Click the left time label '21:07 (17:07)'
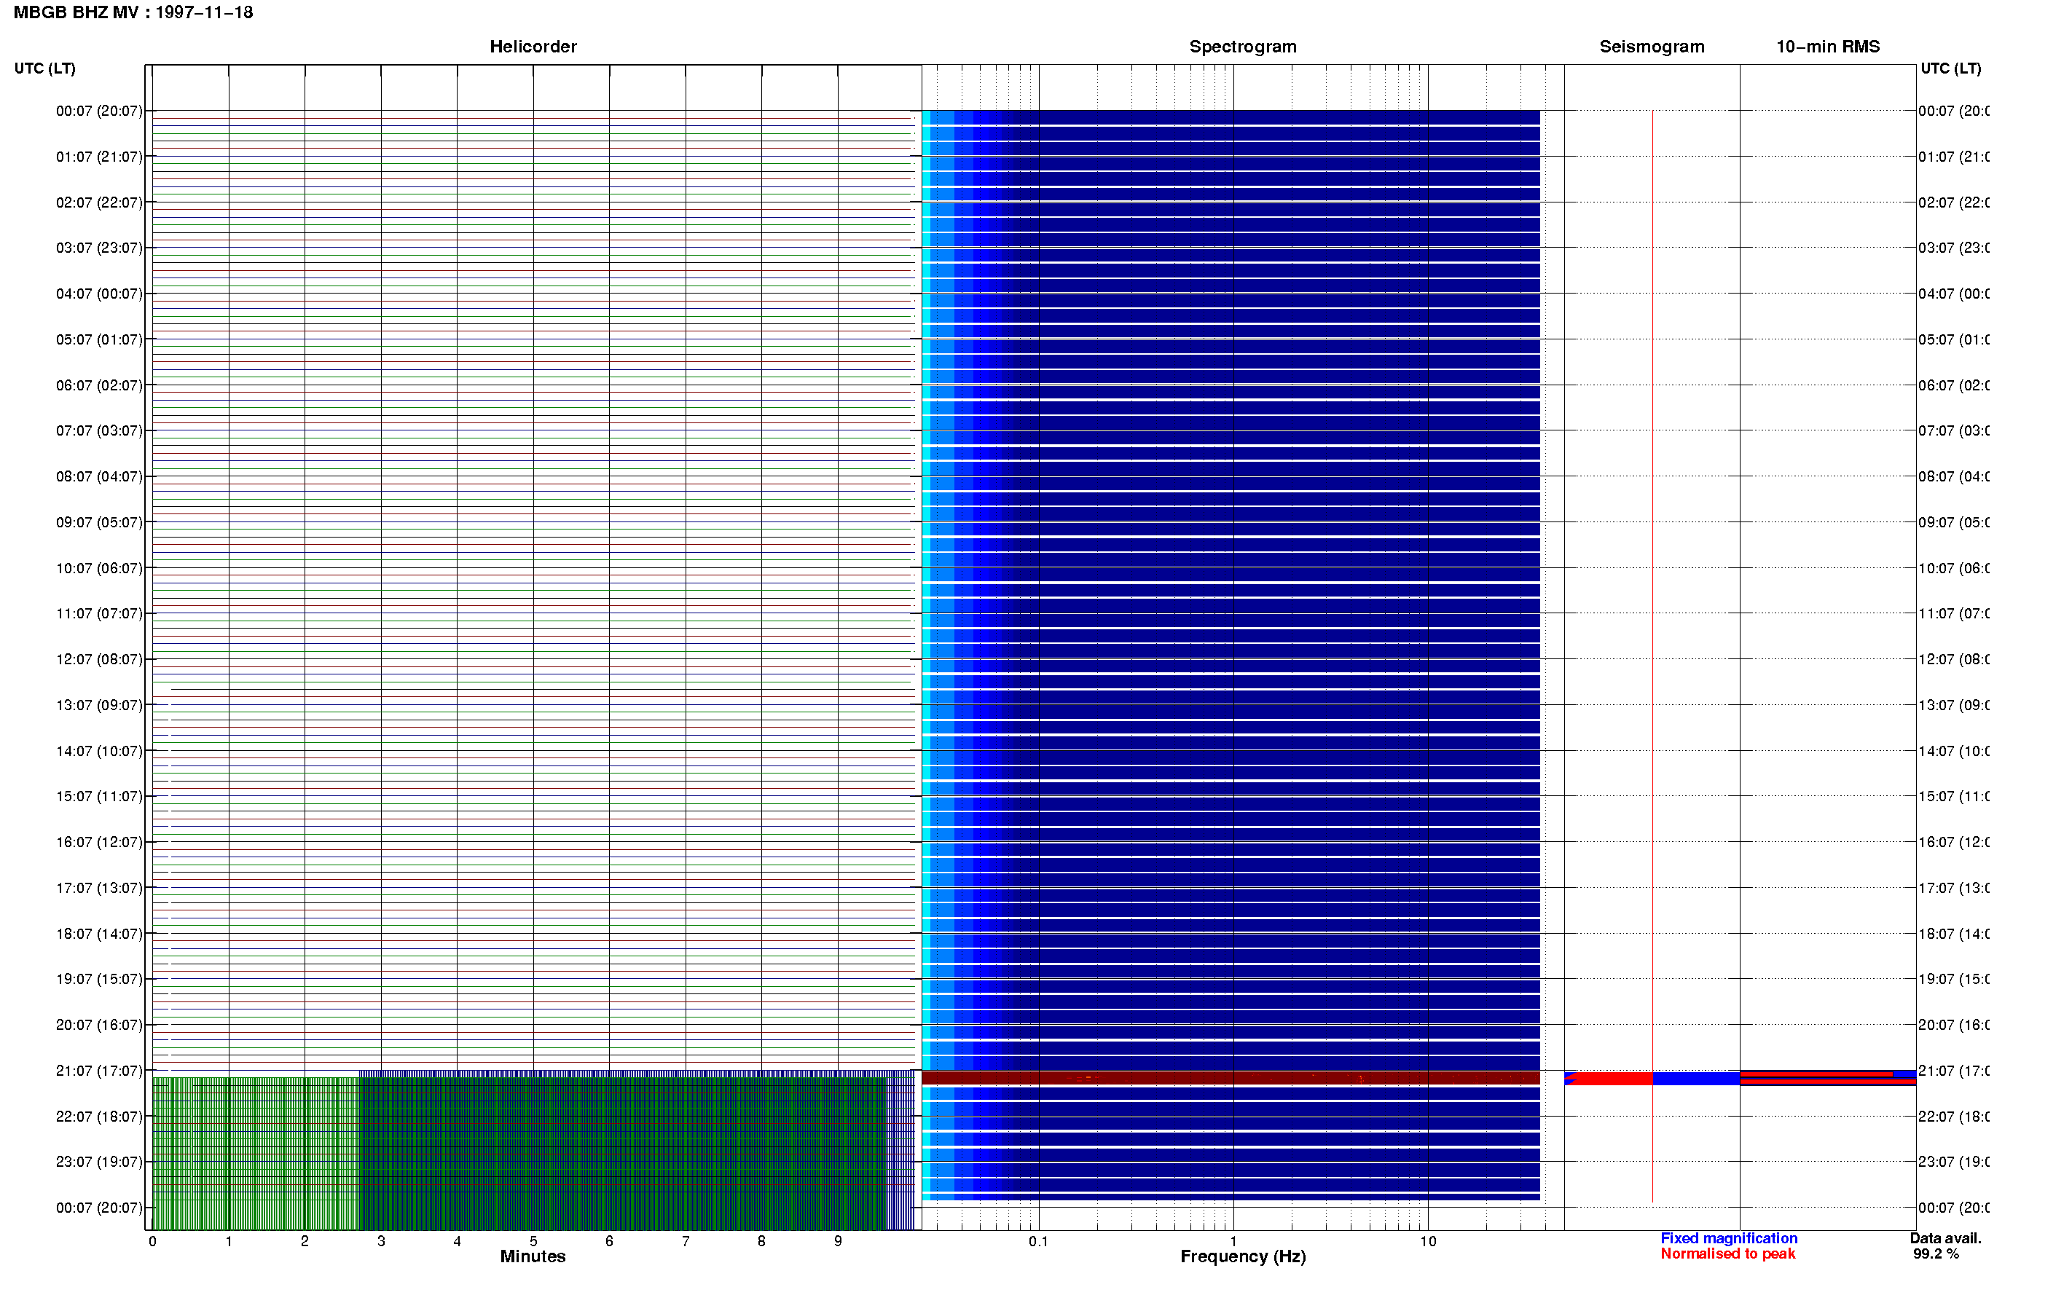This screenshot has height=1295, width=2072. 99,1071
